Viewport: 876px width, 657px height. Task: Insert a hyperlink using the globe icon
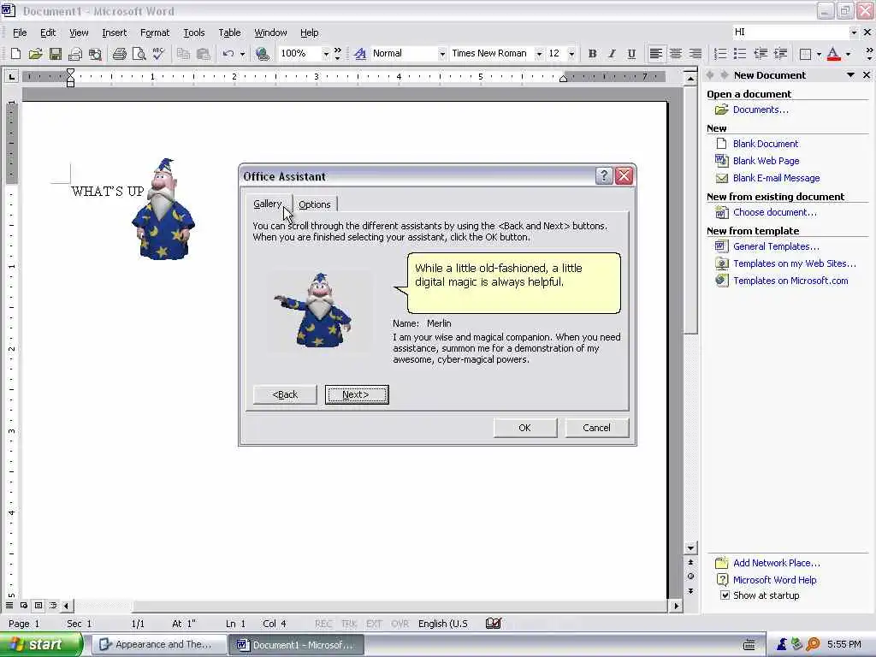tap(262, 54)
